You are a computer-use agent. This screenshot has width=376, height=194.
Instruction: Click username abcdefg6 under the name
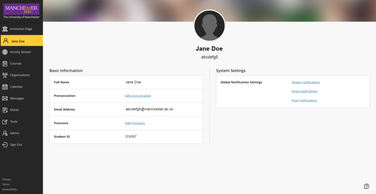pos(209,57)
